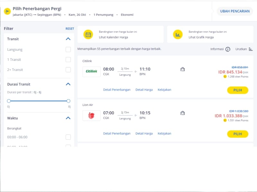Open the price calendar icon
The height and width of the screenshot is (192, 257).
click(x=88, y=34)
